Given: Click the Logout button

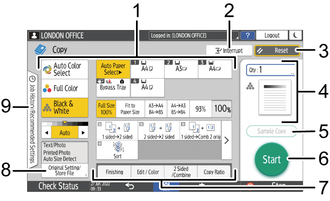Looking at the screenshot, I should (272, 36).
